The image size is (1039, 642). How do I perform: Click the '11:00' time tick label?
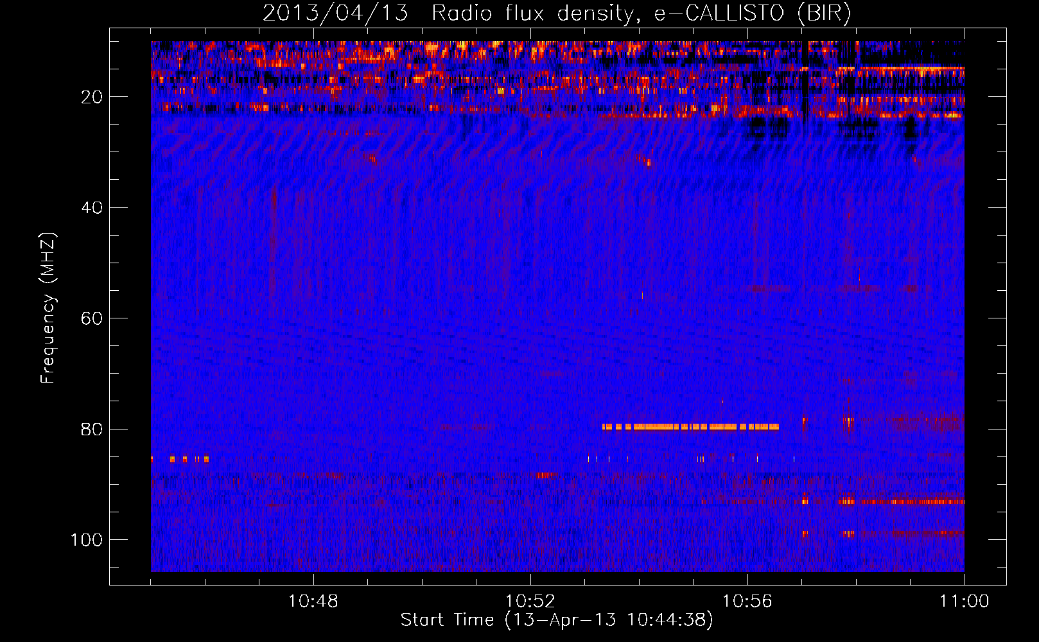pos(965,602)
